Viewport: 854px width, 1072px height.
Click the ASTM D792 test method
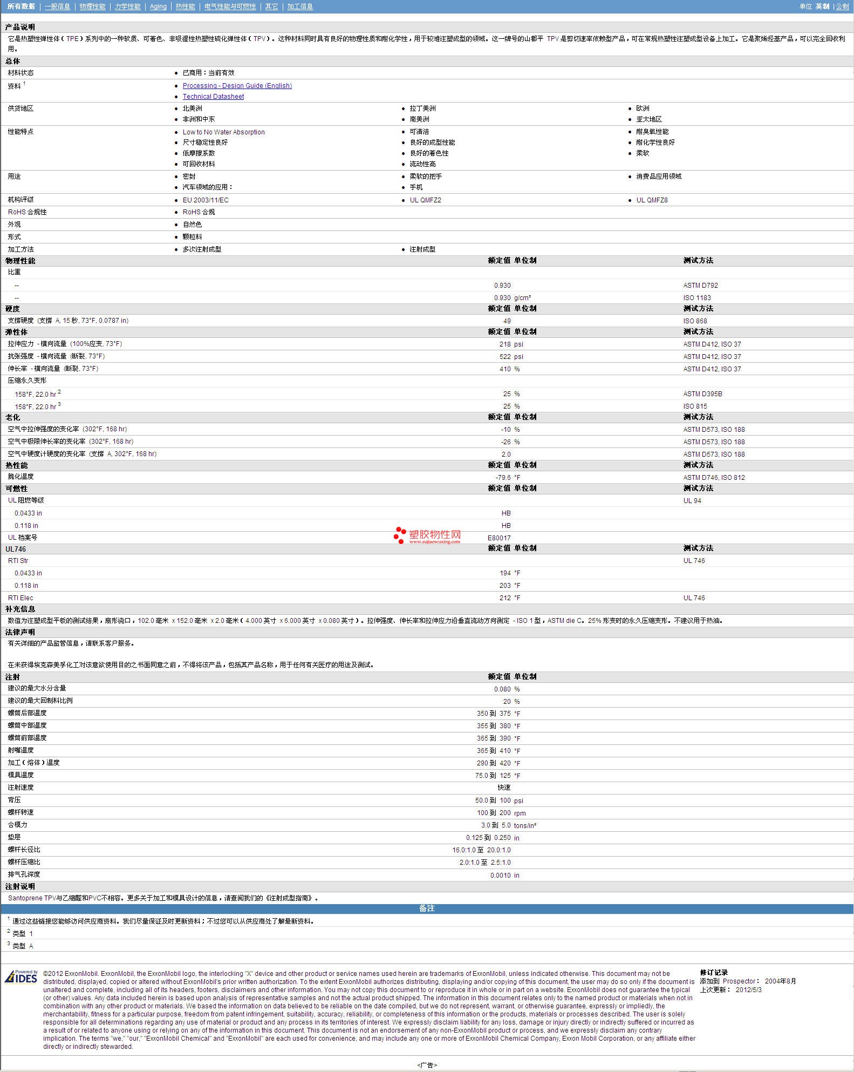pos(700,286)
